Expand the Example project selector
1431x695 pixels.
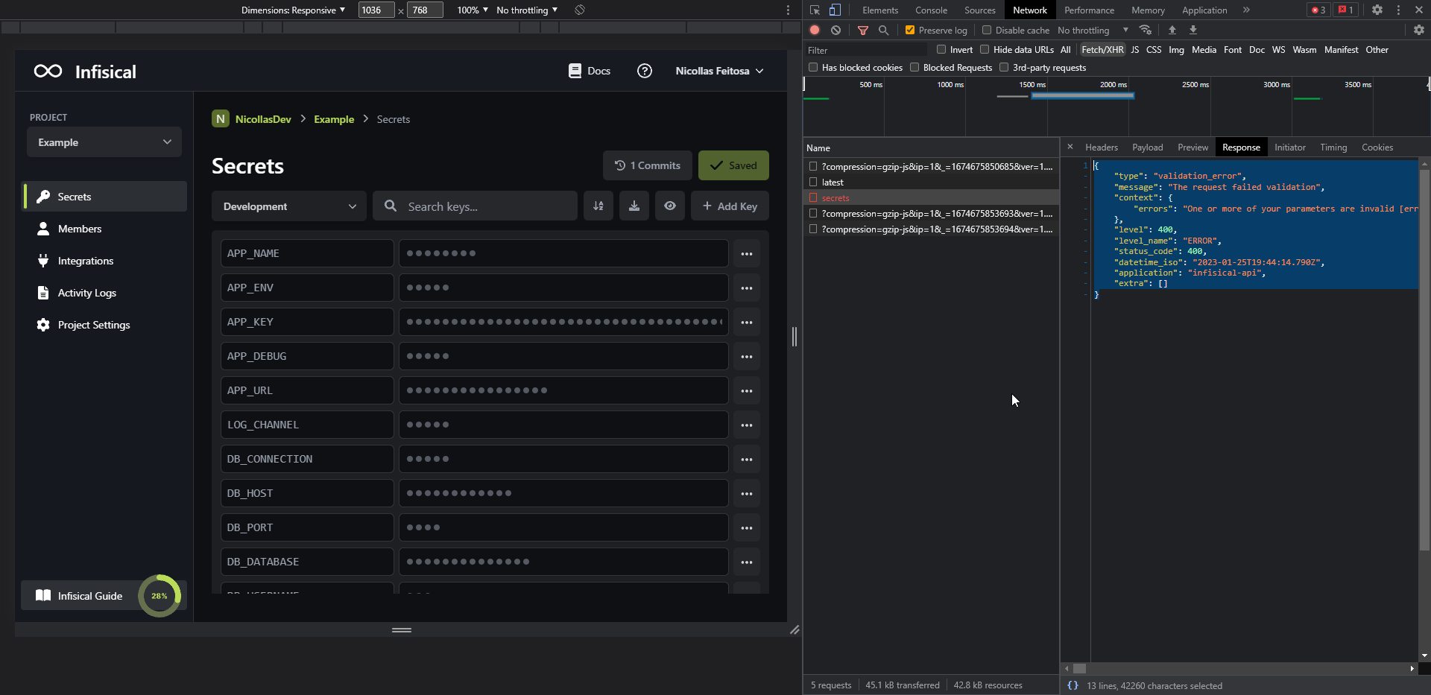pos(104,142)
